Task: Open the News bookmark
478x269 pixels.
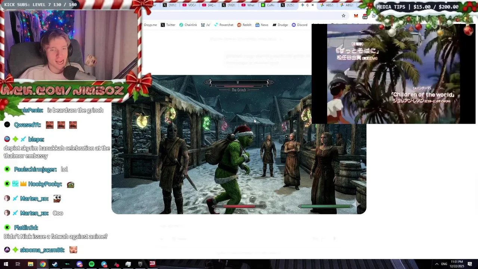Action: 261,25
